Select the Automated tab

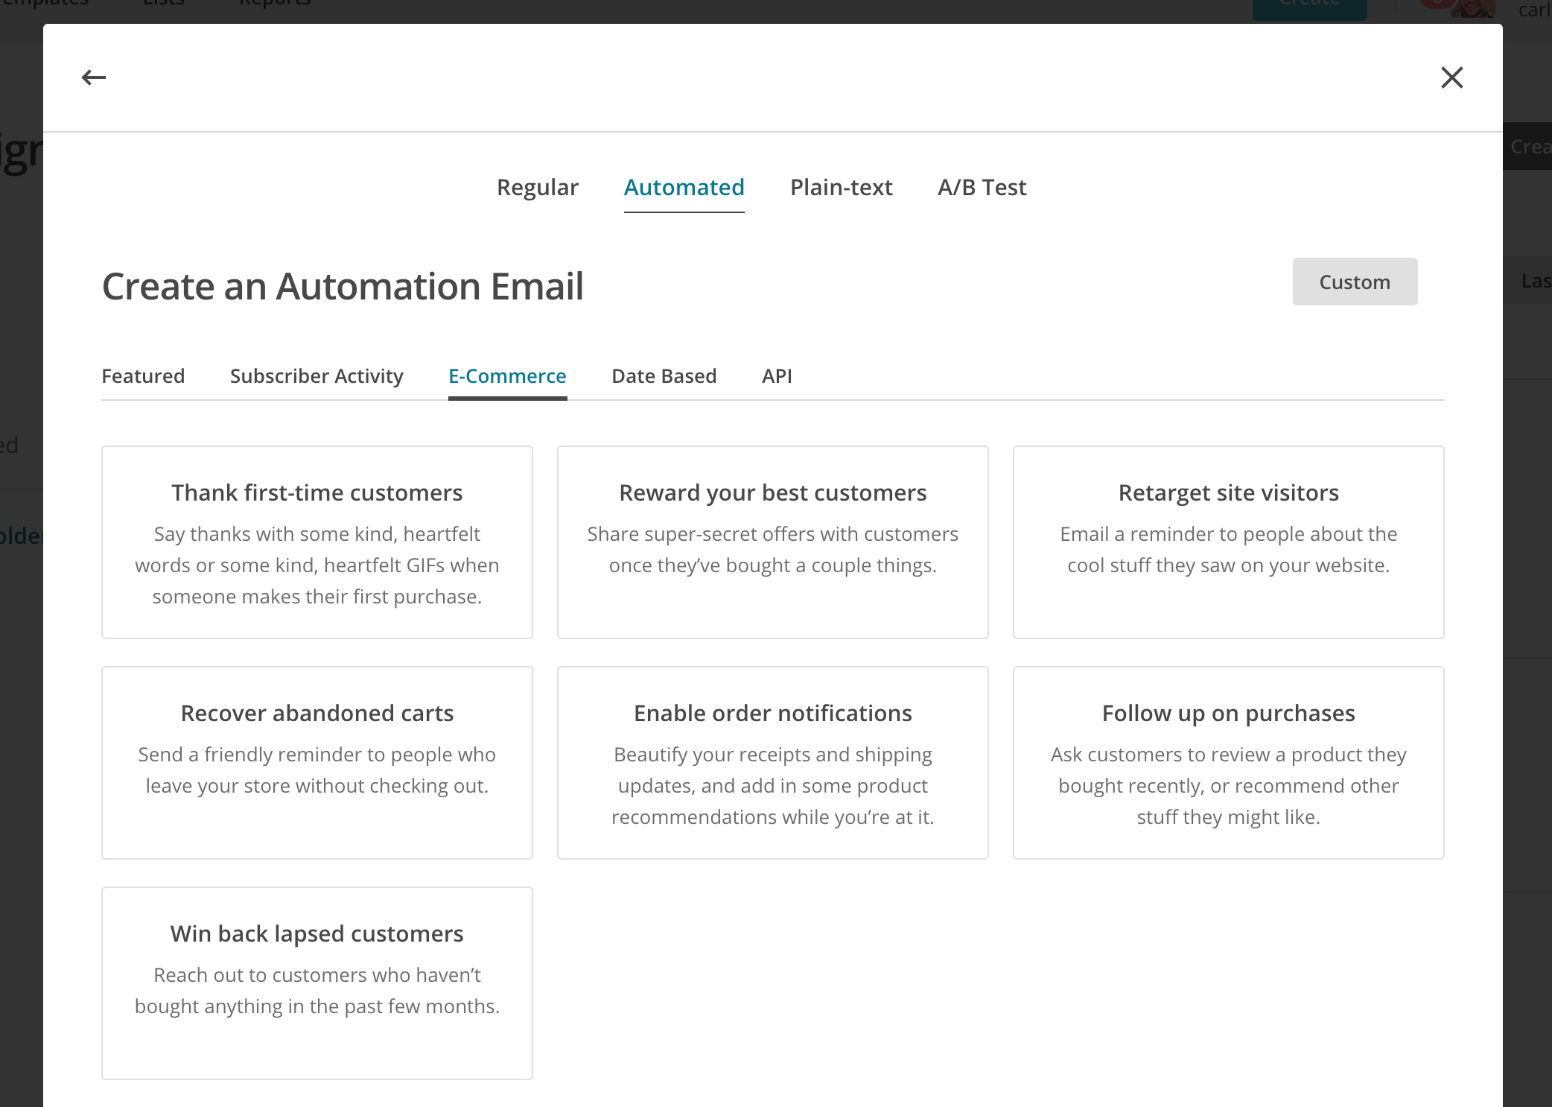[x=684, y=187]
